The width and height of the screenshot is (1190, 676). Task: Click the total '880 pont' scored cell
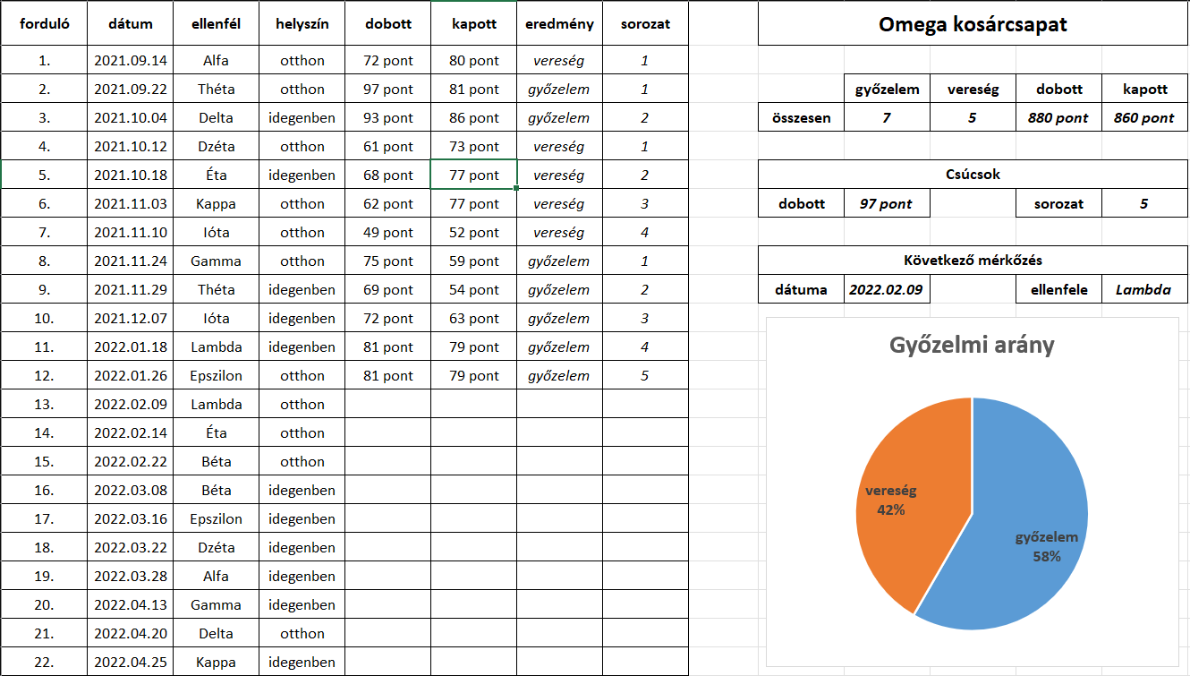click(x=1058, y=118)
